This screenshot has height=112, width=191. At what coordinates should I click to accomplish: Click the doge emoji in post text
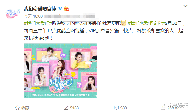123,23
